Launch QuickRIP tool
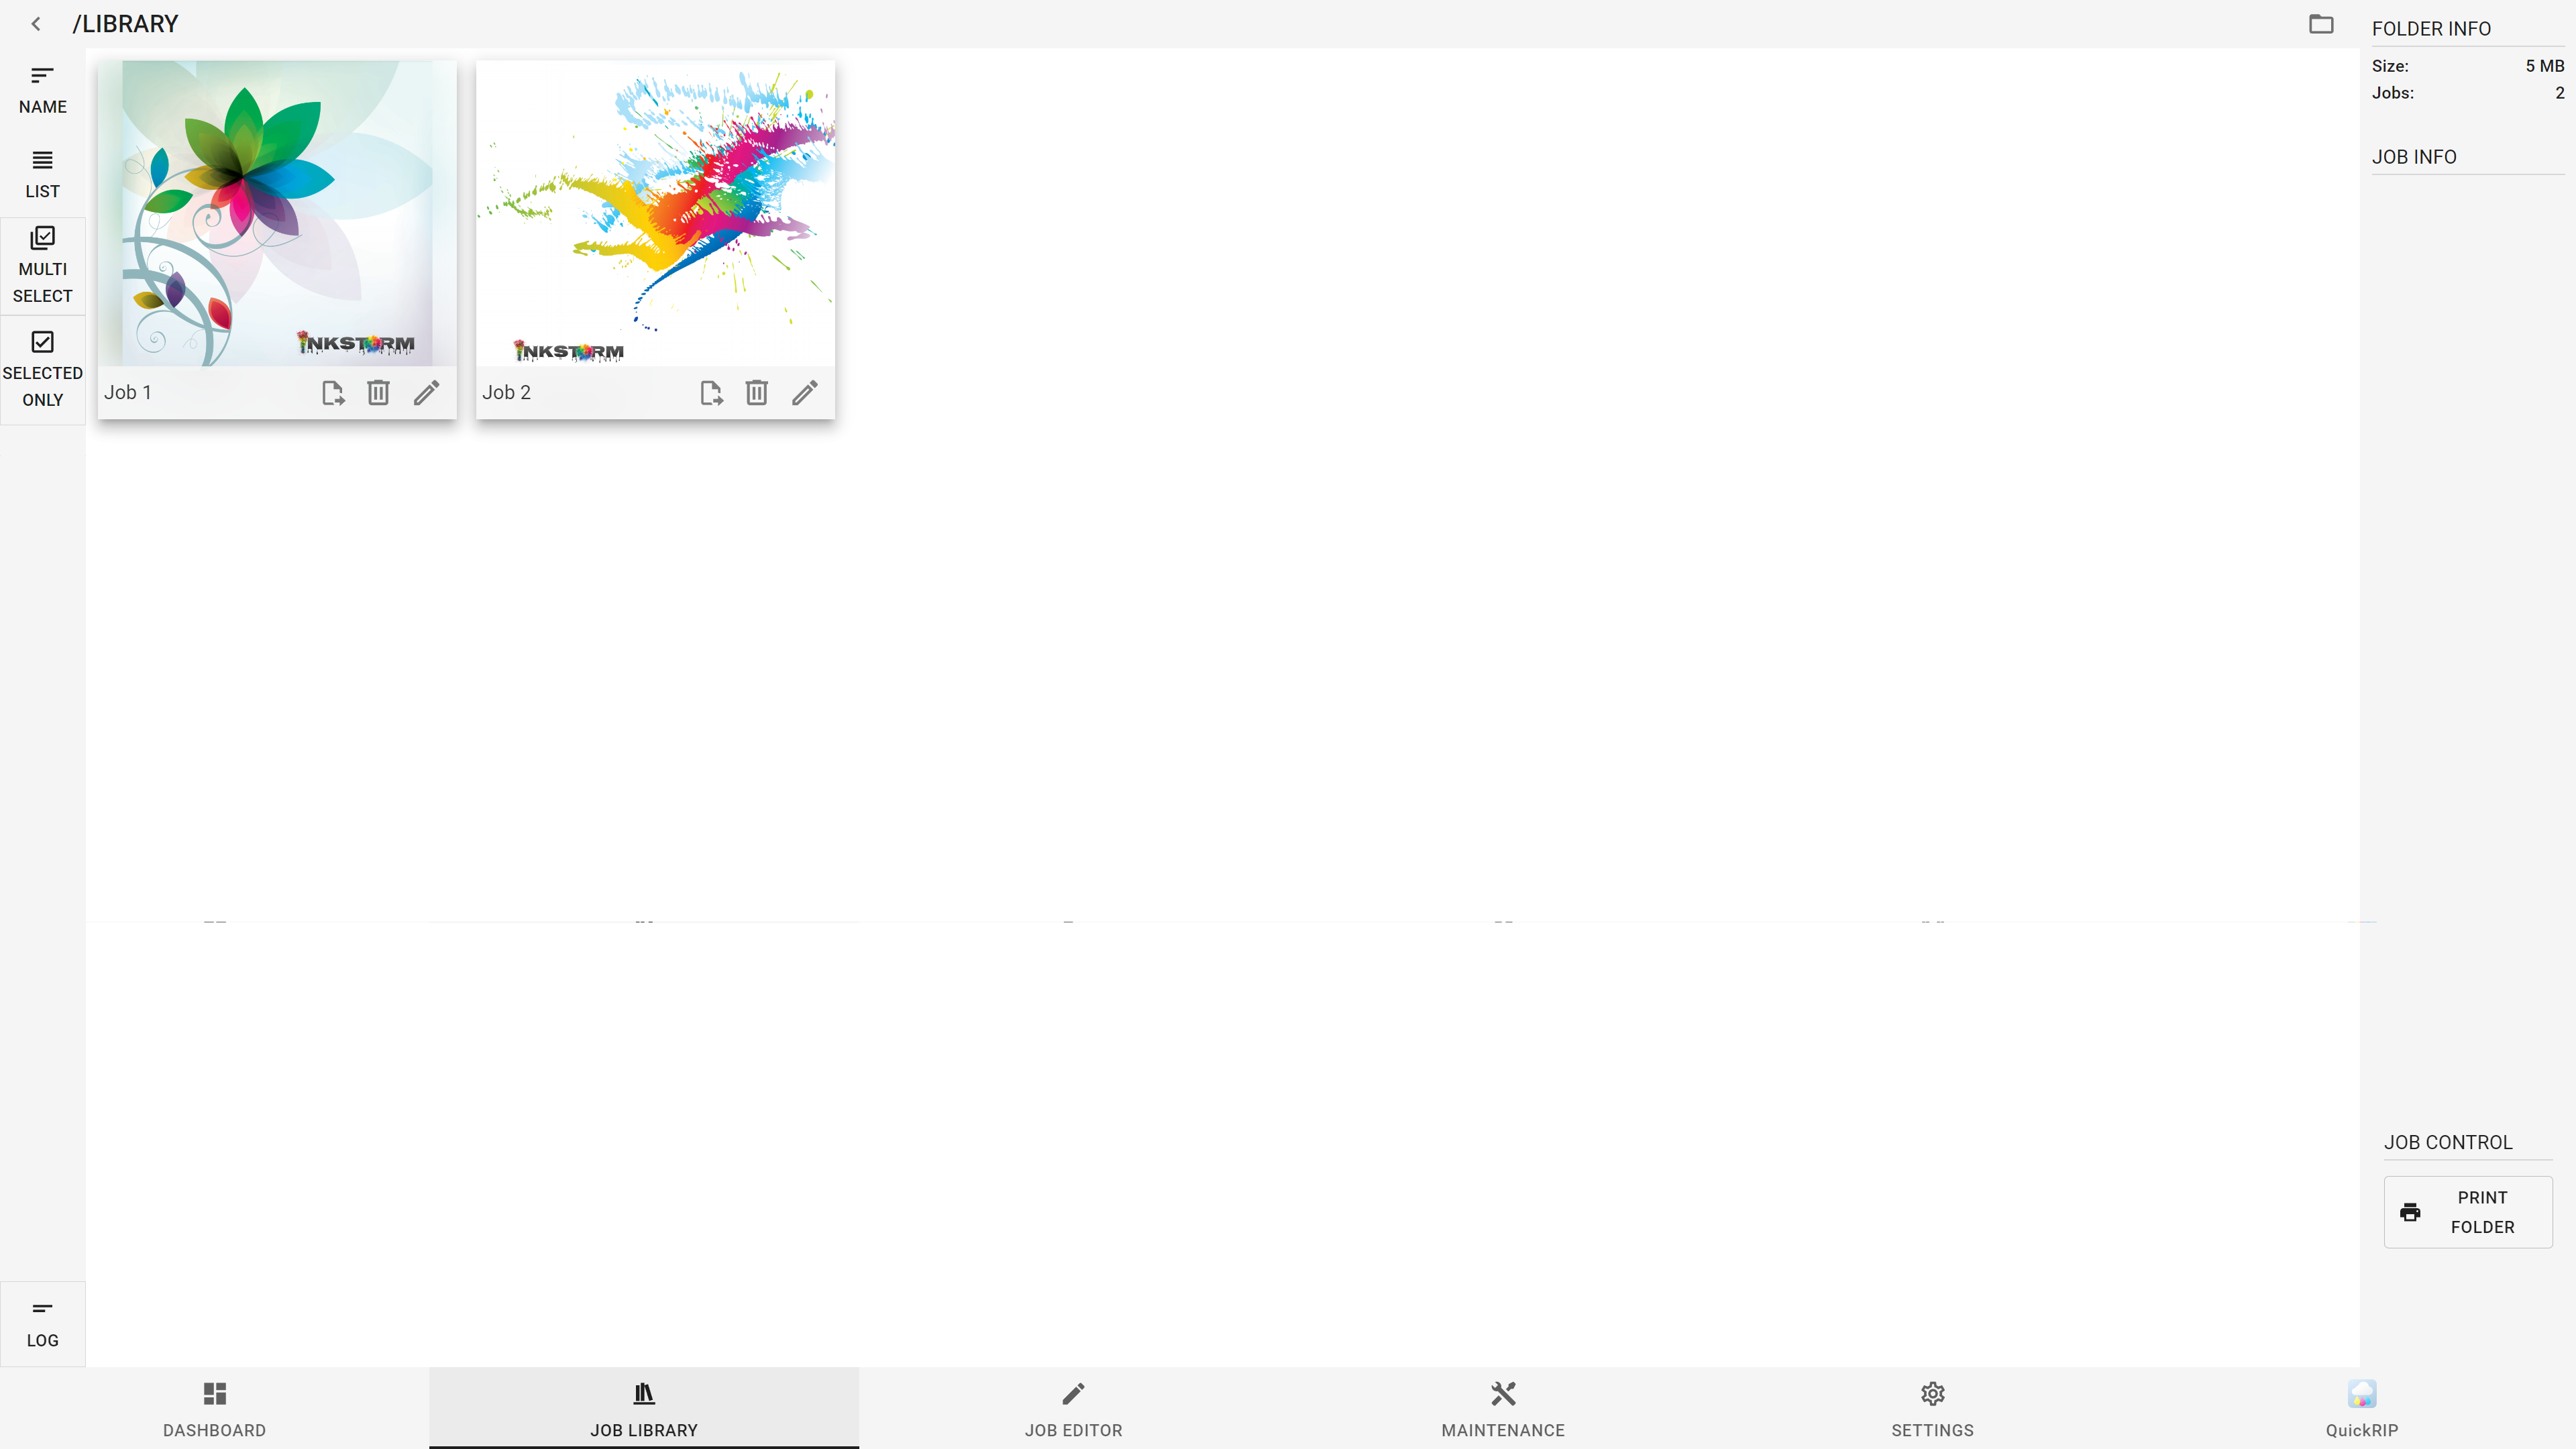This screenshot has height=1449, width=2576. coord(2362,1407)
